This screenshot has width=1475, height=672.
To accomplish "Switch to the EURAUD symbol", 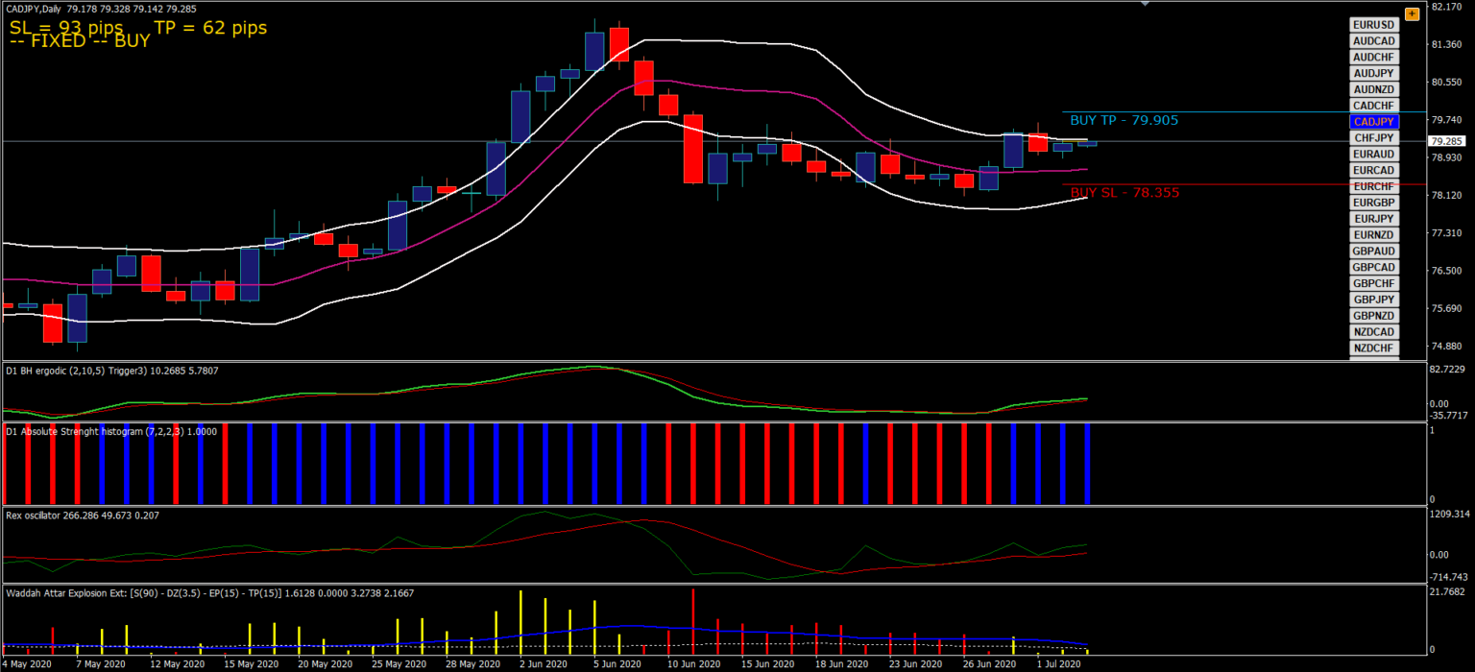I will click(x=1373, y=154).
